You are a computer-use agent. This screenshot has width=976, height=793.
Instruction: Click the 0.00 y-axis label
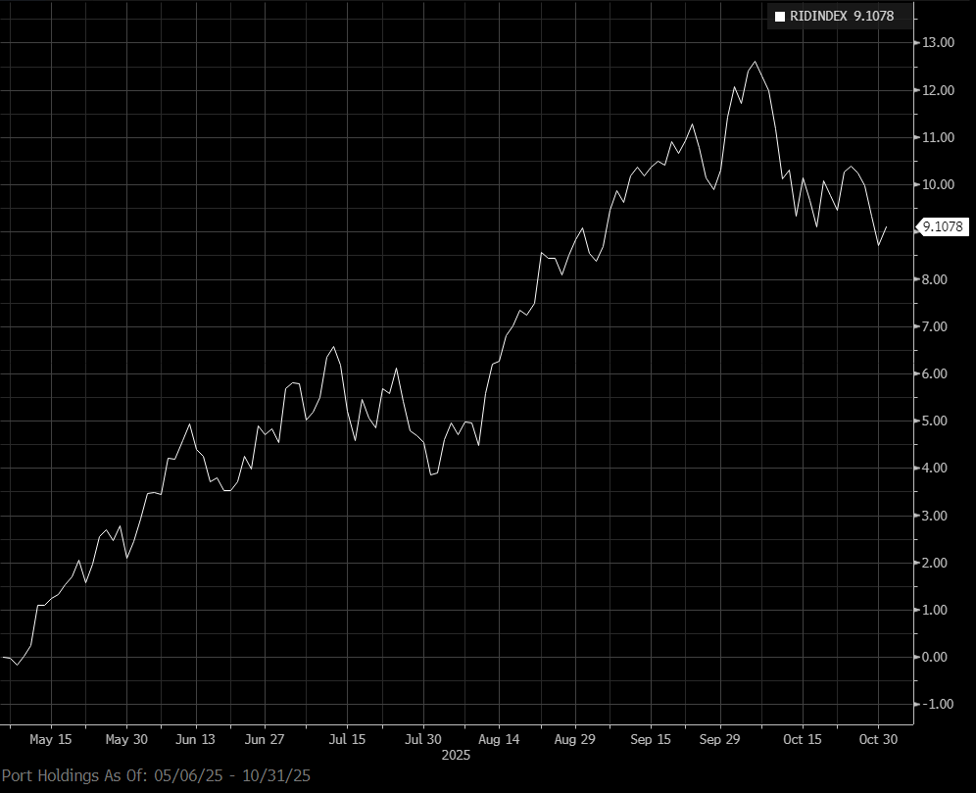934,657
